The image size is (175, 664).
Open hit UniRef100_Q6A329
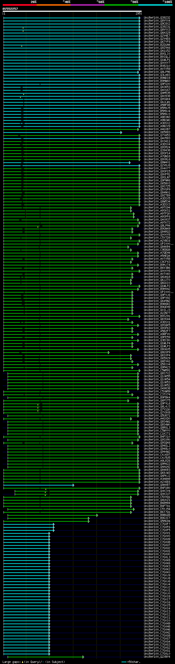click(157, 33)
